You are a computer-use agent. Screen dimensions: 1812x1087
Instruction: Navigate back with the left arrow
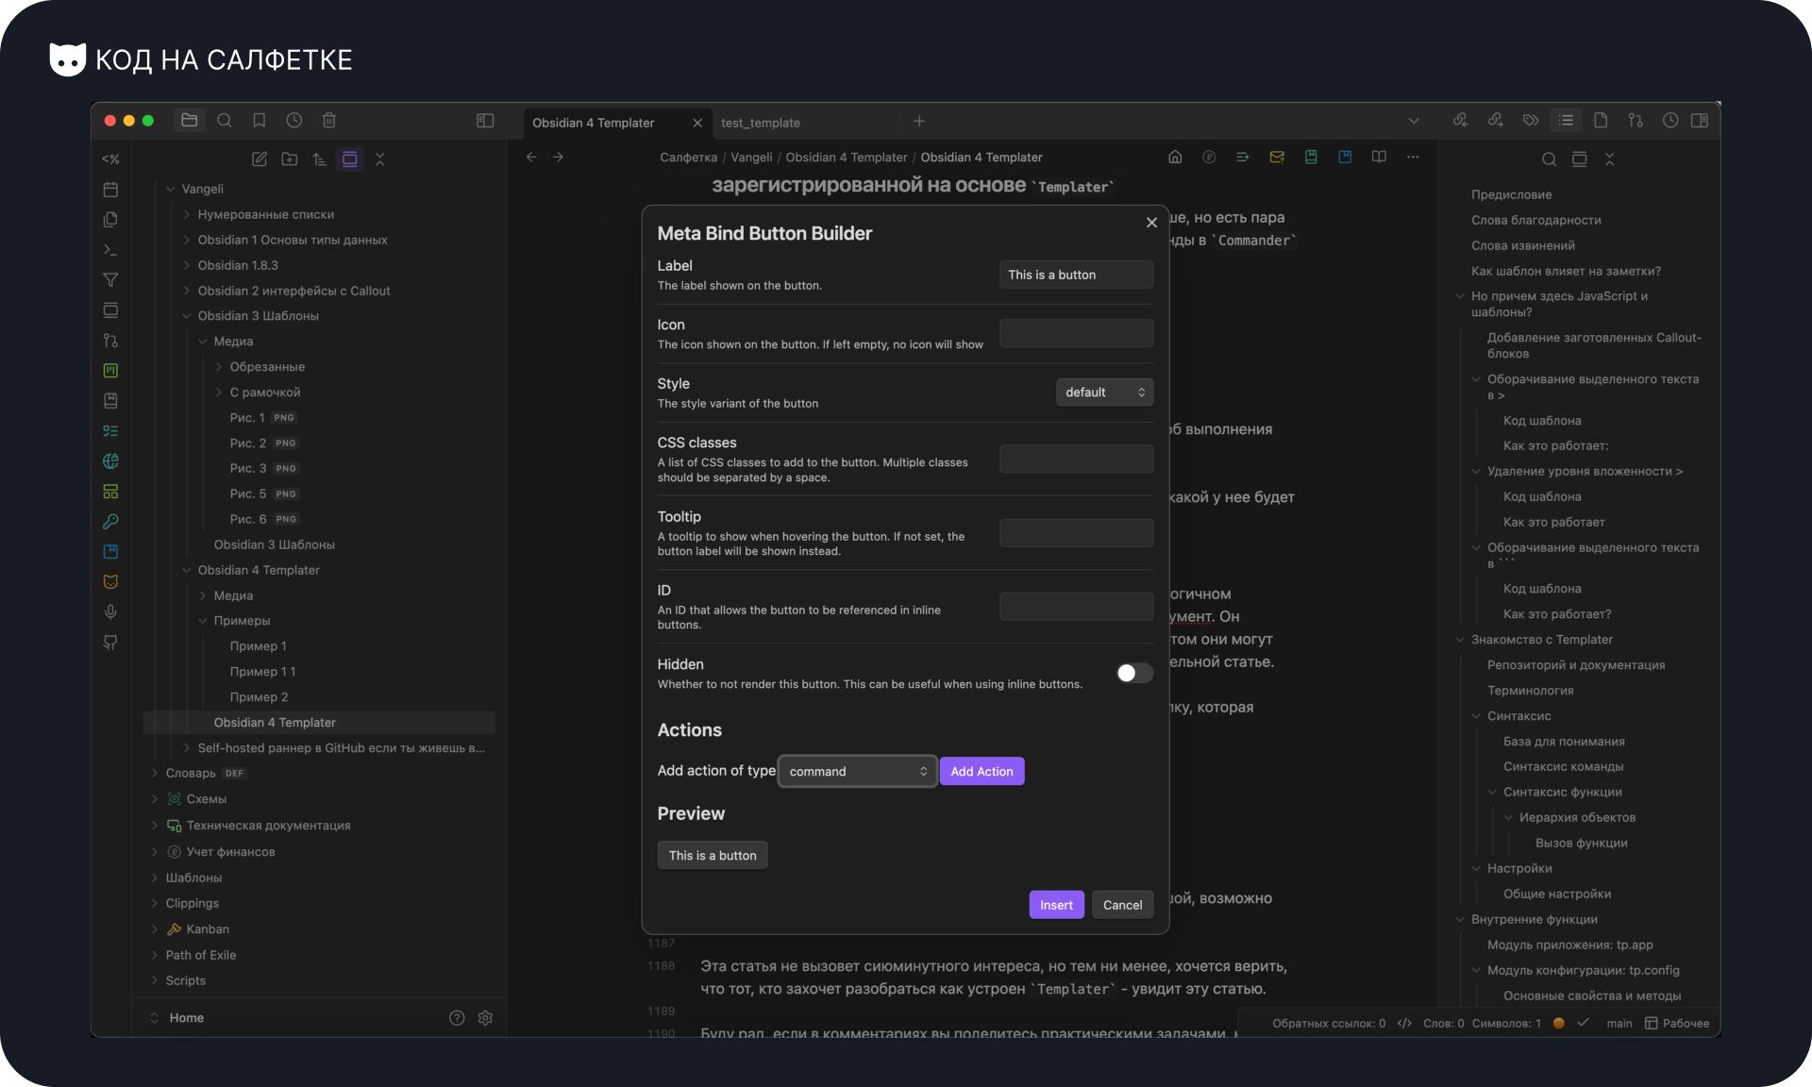pos(531,158)
